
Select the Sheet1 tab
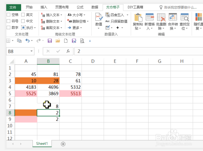[x=42, y=144]
